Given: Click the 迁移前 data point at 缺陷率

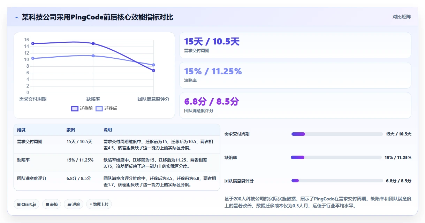Looking at the screenshot, I should [93, 43].
